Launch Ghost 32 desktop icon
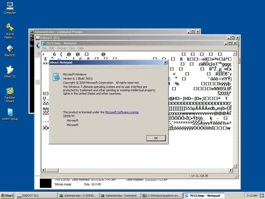Screen dimensions: 265x199 10,72
